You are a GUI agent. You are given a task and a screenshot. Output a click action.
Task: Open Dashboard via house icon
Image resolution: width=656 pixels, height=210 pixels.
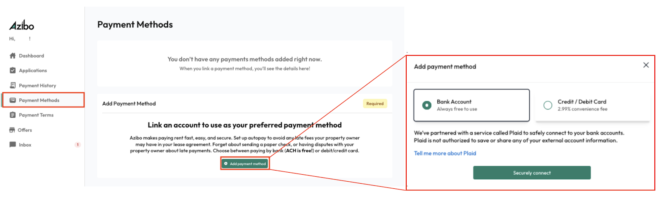click(x=13, y=56)
